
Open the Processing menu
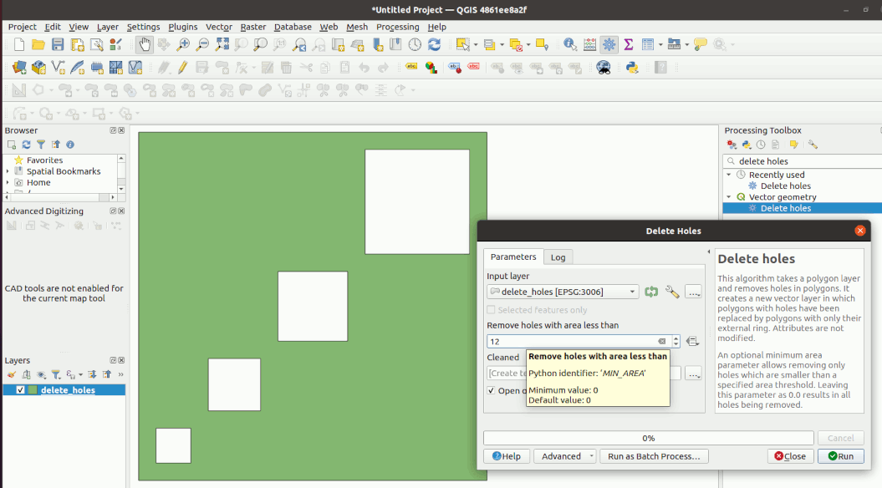[397, 27]
